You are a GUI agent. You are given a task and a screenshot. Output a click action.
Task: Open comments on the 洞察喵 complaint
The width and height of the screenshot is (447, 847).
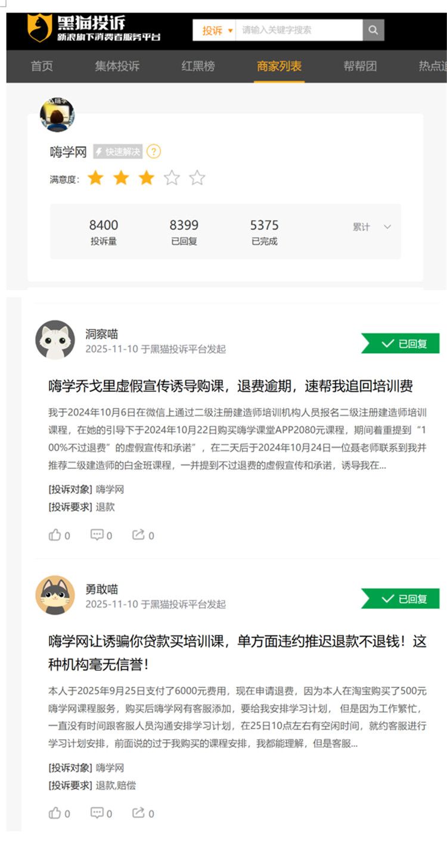pyautogui.click(x=101, y=535)
